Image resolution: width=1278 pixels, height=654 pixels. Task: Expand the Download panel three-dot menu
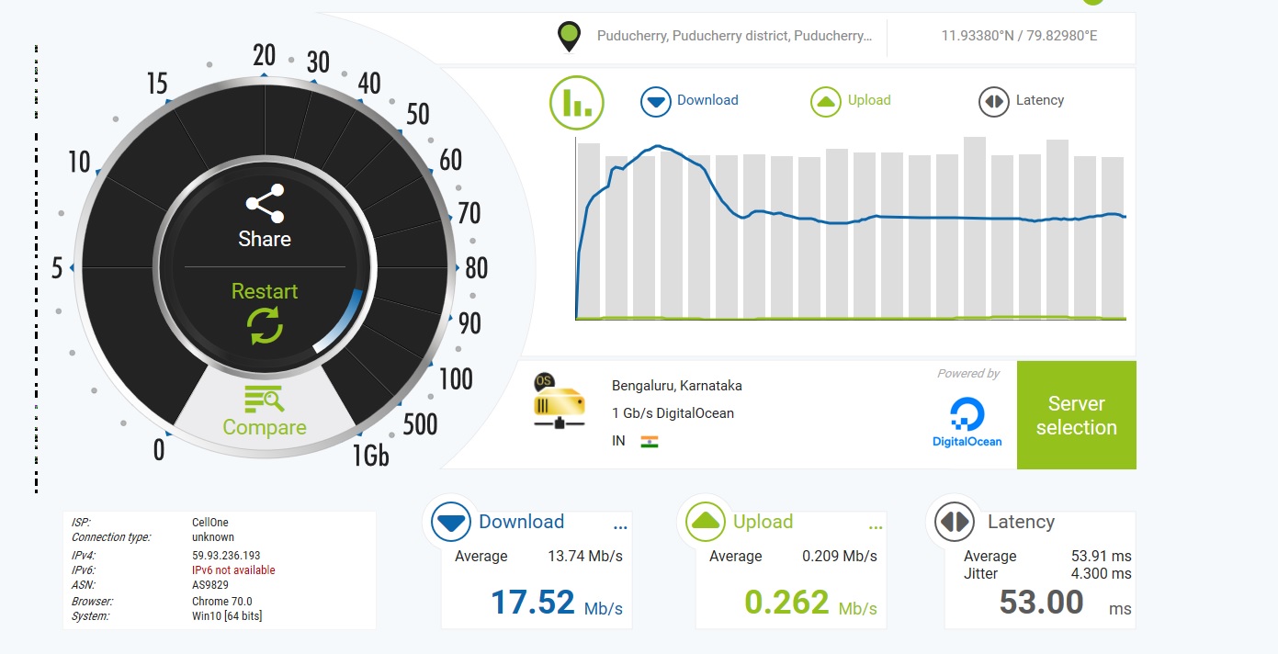click(x=620, y=527)
